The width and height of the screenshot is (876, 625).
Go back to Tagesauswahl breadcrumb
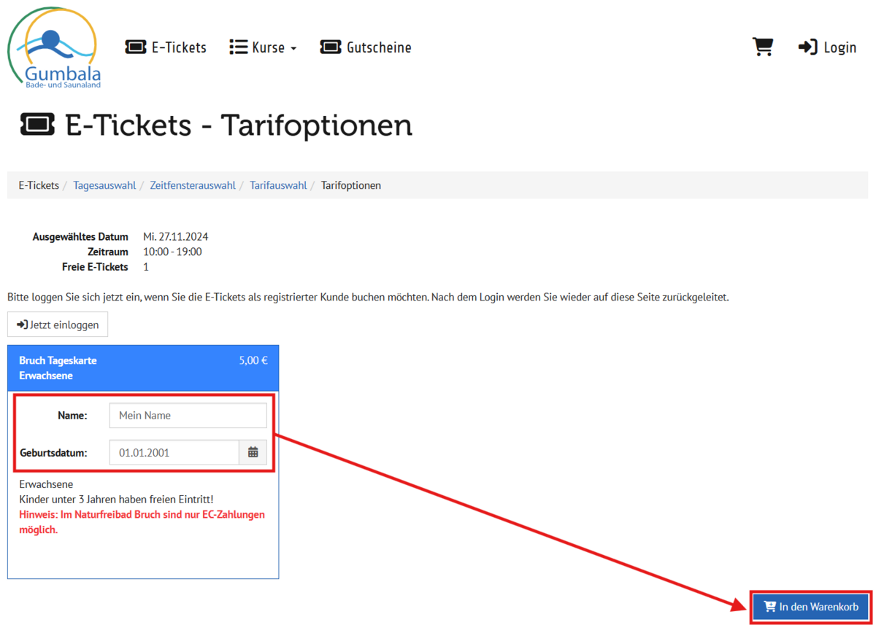click(x=104, y=185)
